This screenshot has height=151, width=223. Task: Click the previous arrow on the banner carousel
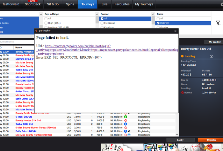pyautogui.click(x=103, y=149)
